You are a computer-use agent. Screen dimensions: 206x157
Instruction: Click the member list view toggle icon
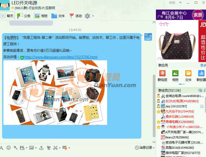pos(200,90)
